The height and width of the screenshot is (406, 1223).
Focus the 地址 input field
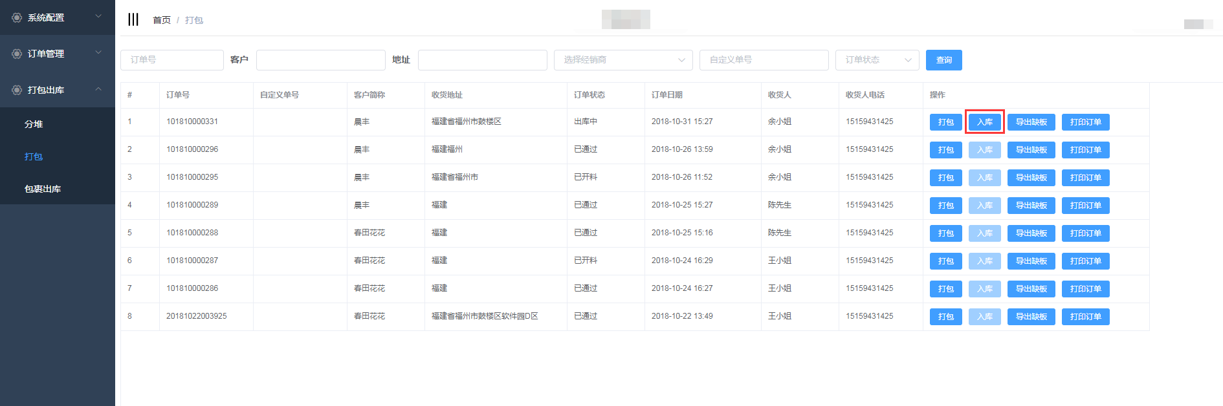483,60
